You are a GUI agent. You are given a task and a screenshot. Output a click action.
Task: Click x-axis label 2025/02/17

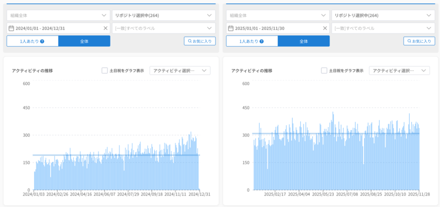(x=276, y=194)
